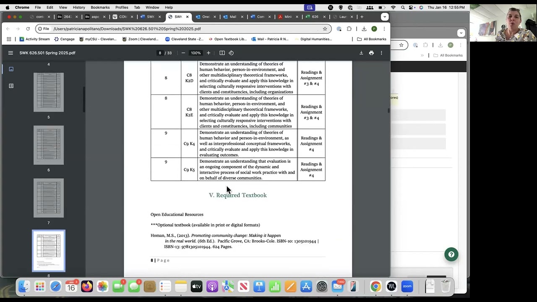The height and width of the screenshot is (302, 537).
Task: Open System Settings from the Dock
Action: 322,286
